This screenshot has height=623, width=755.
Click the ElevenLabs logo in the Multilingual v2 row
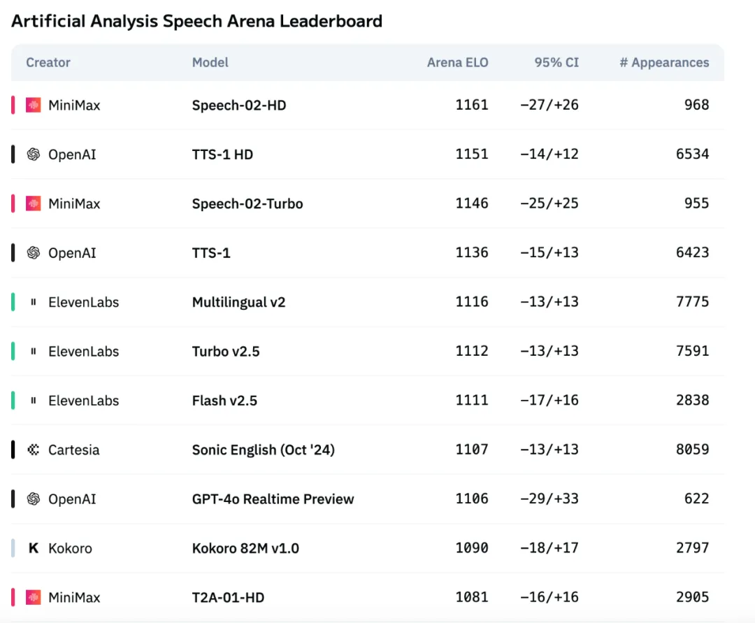click(34, 302)
